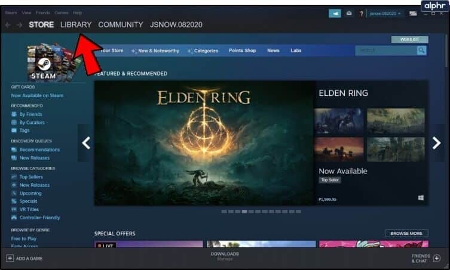This screenshot has height=270, width=450.
Task: Switch to the LIBRARY tab
Action: pyautogui.click(x=76, y=24)
